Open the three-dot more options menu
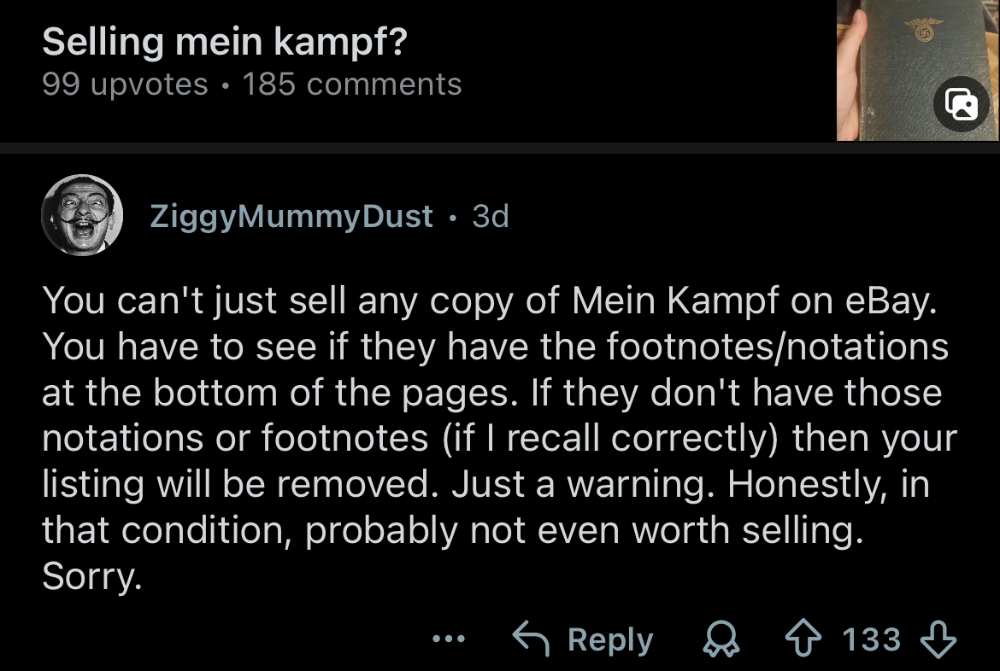Image resolution: width=1000 pixels, height=671 pixels. point(449,639)
